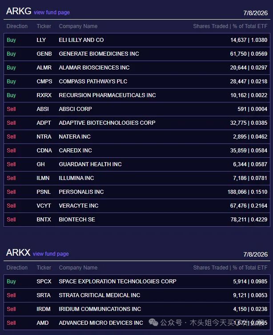Viewport: 273px width, 335px height.
Task: Select the Guardant Health Inc row
Action: tap(137, 164)
